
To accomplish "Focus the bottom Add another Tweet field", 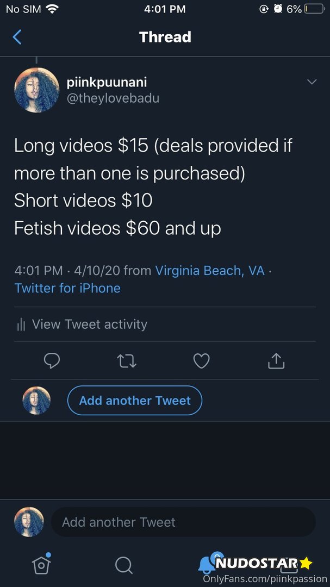I will pyautogui.click(x=183, y=522).
